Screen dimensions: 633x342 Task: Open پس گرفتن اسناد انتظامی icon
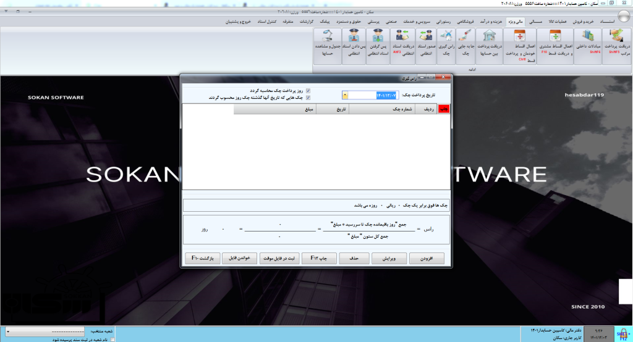pos(378,46)
